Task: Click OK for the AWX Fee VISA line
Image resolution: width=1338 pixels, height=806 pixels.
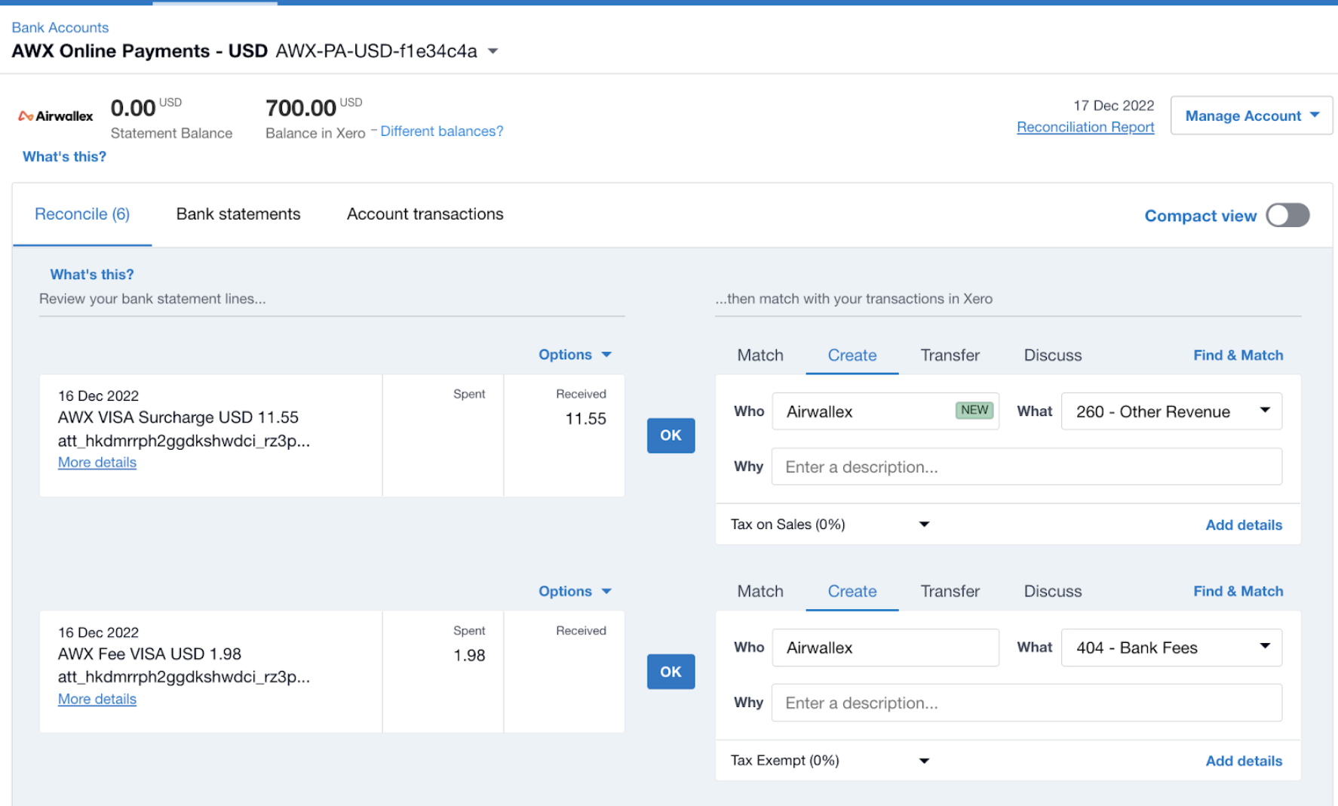Action: [671, 672]
